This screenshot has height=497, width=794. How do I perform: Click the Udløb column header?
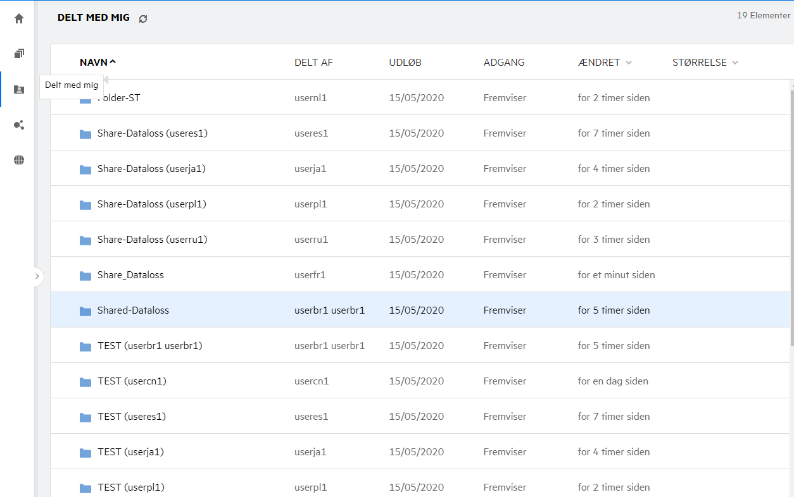point(405,63)
